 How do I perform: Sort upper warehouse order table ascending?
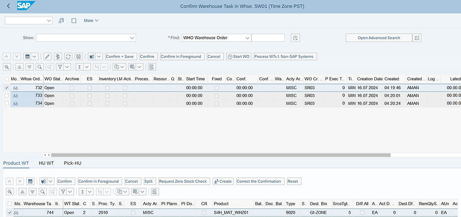(x=19, y=67)
